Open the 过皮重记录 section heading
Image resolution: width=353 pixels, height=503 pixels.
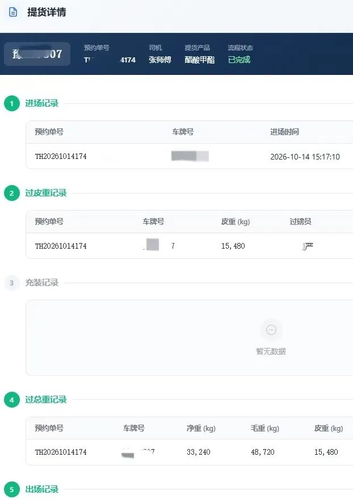46,193
